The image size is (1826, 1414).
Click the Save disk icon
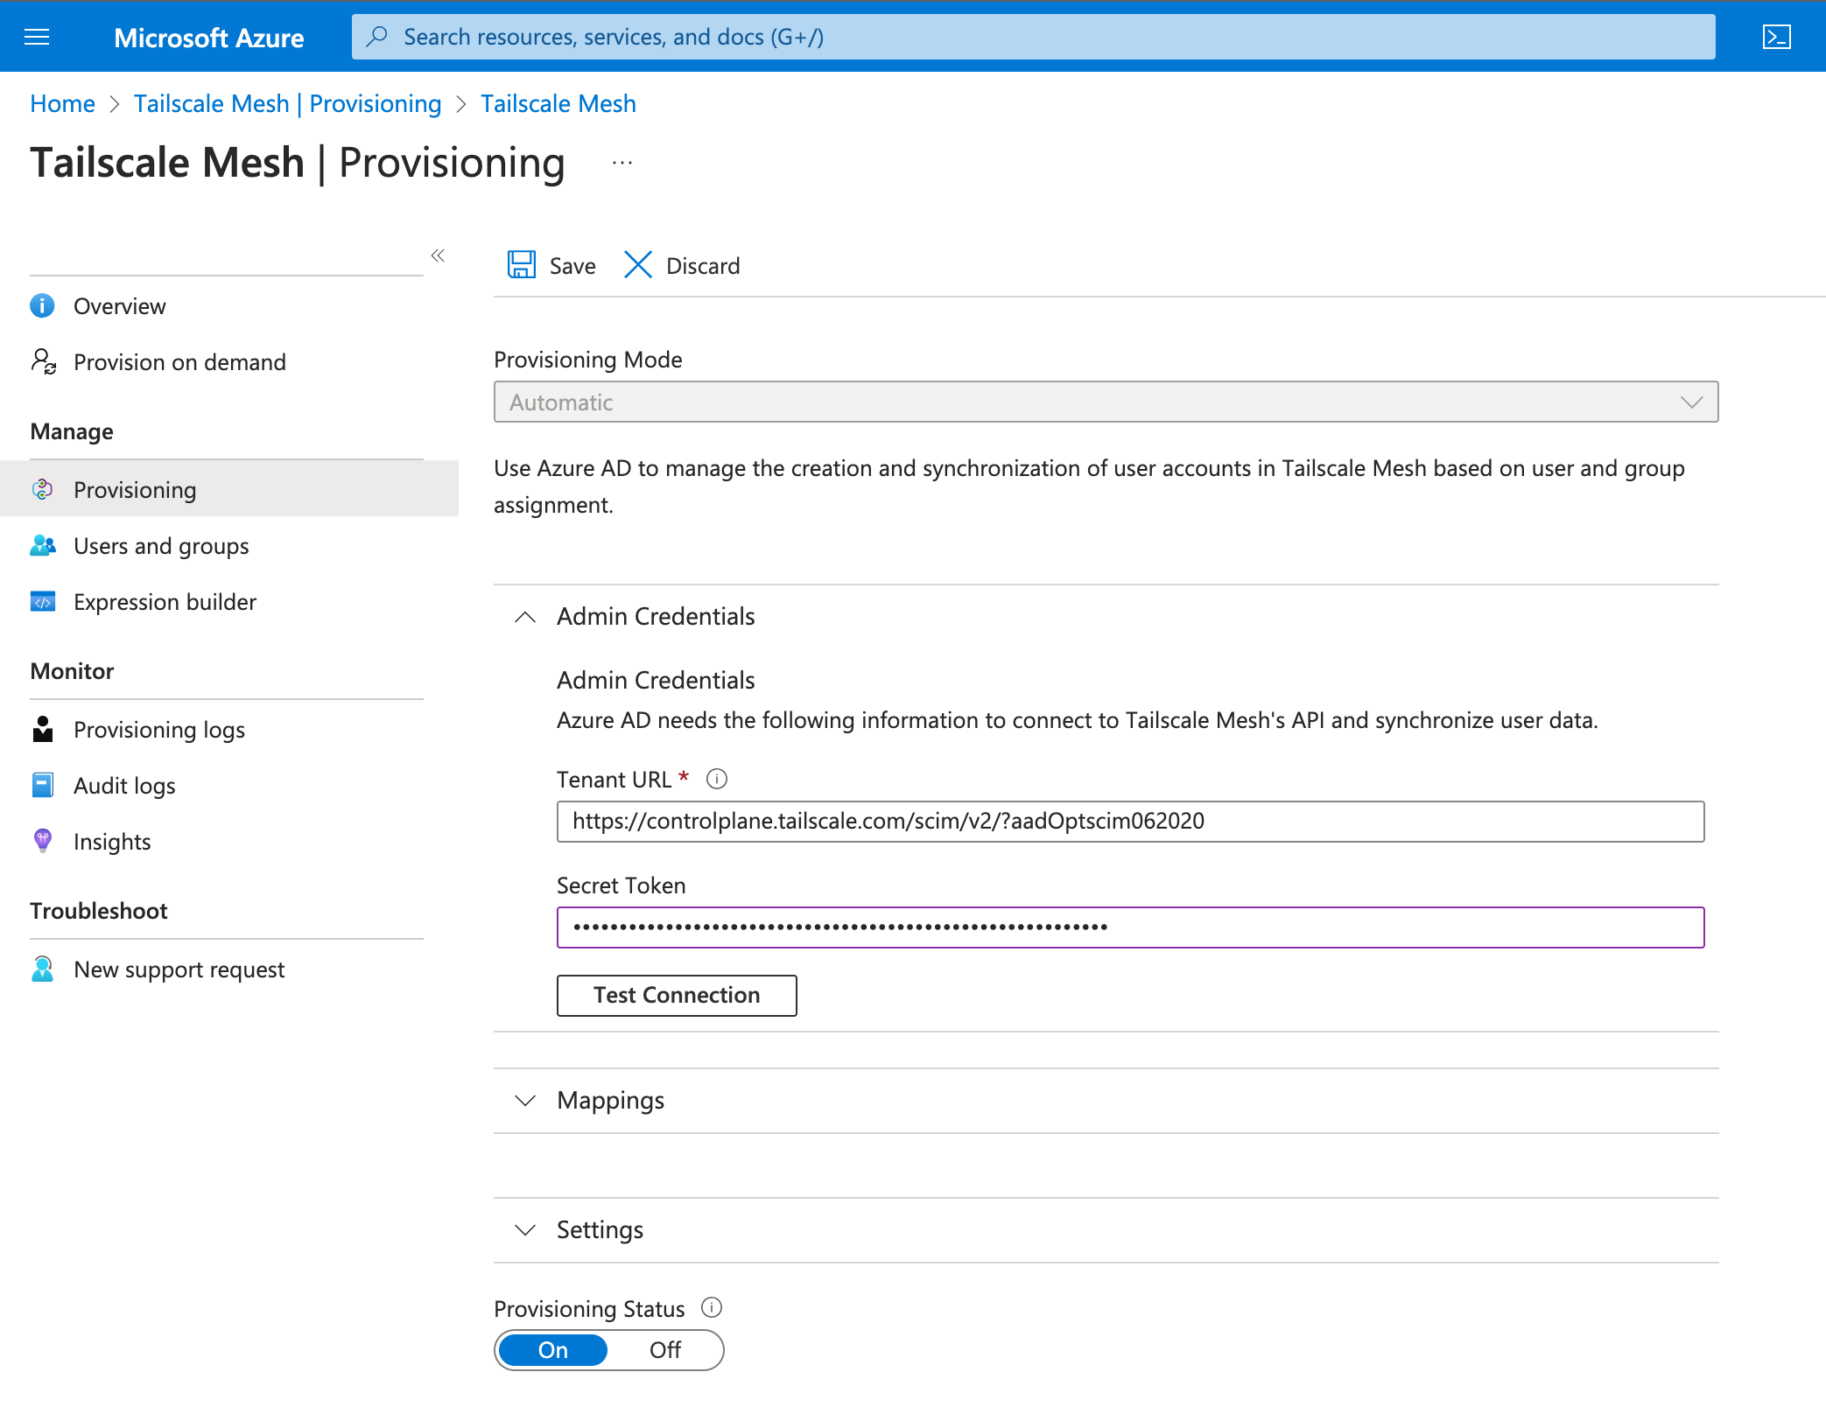[x=522, y=264]
